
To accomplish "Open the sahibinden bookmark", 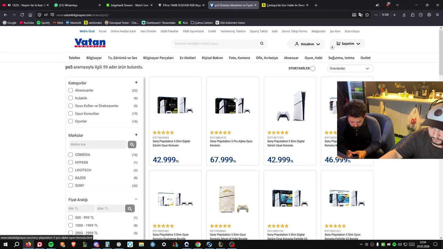I will tap(93, 23).
